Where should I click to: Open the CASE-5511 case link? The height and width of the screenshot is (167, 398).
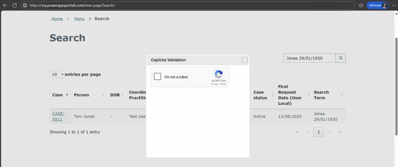[58, 116]
